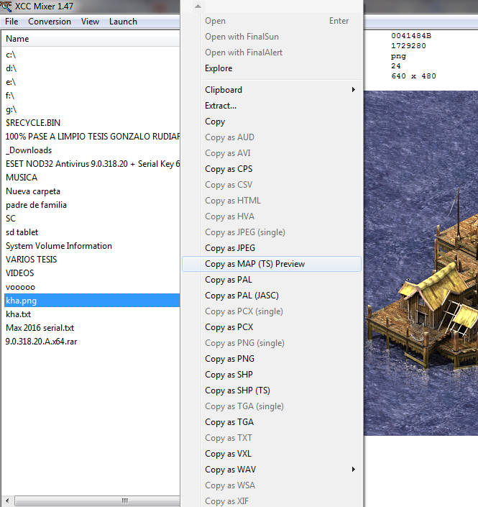Image resolution: width=478 pixels, height=507 pixels.
Task: Open the Launch menu
Action: click(123, 22)
